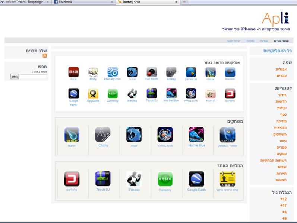Click red כלכליסט icon in recommended section
Screen dimensions: 297x223
(x=72, y=179)
